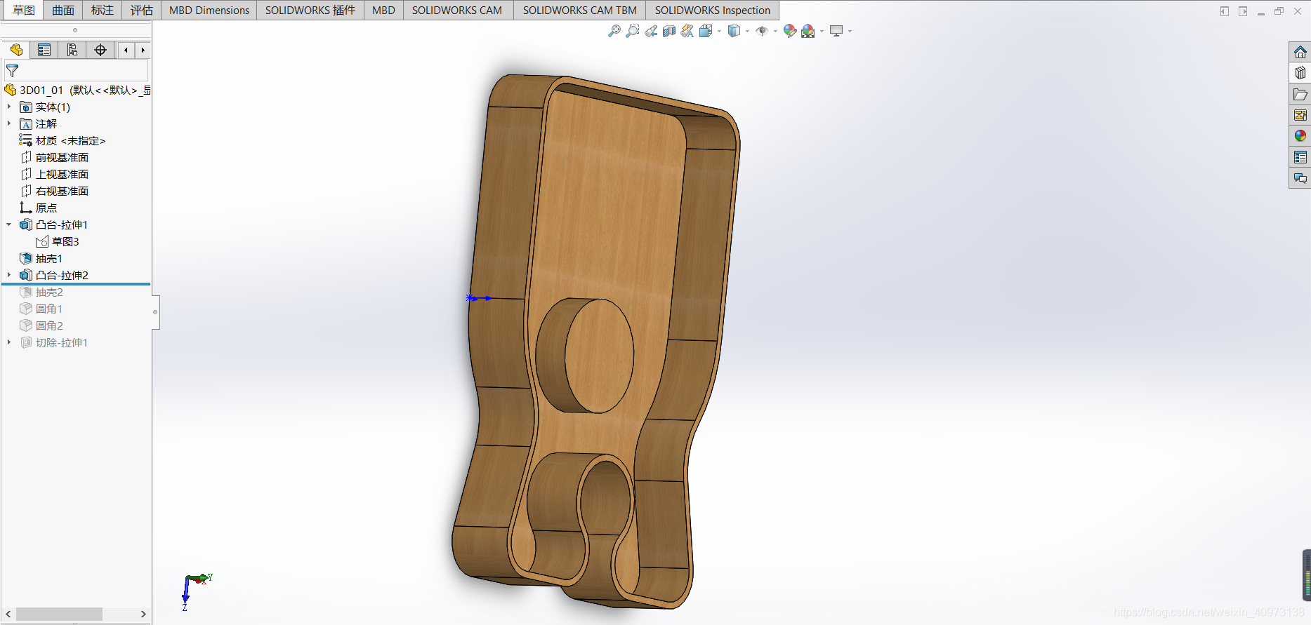Select the 圆角1 fillet feature

pyautogui.click(x=41, y=309)
